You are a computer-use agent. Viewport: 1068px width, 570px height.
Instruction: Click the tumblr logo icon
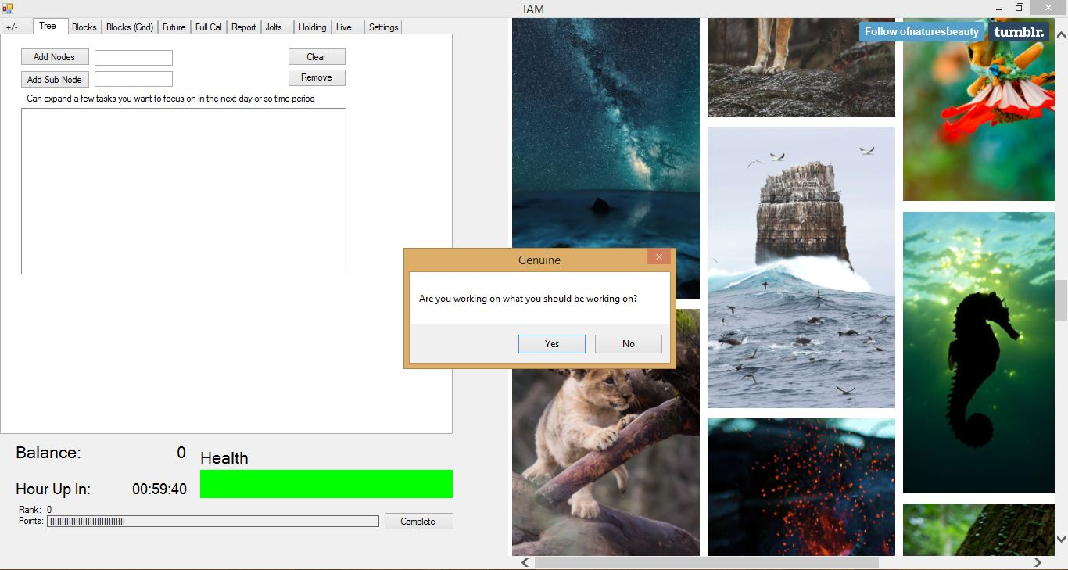(x=1019, y=32)
